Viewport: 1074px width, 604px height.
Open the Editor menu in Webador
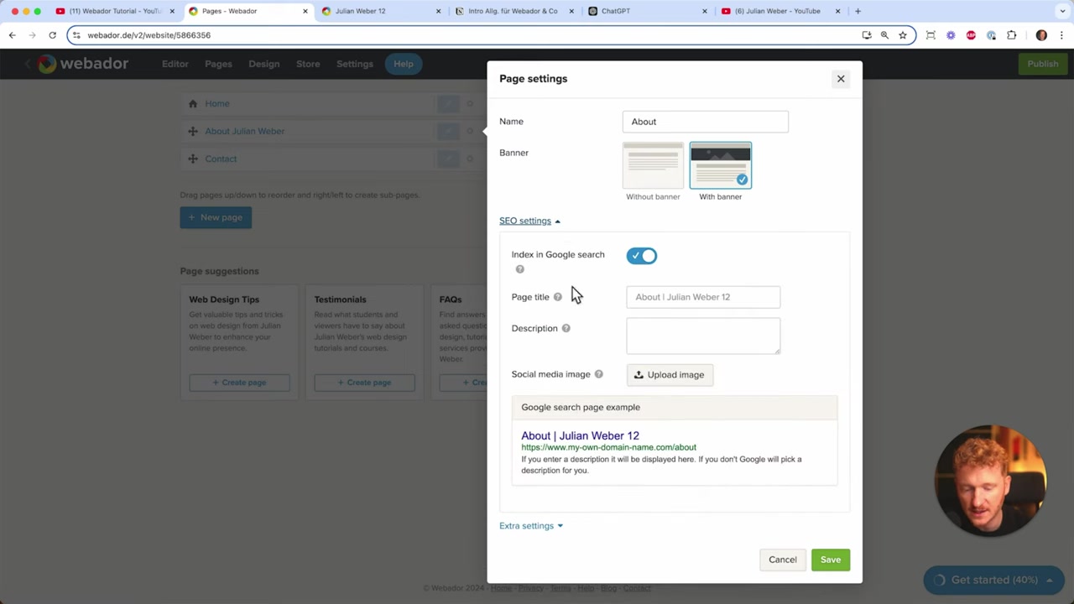pos(175,64)
